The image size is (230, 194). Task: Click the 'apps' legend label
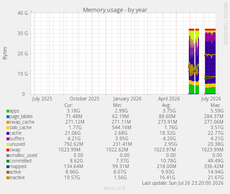point(14,111)
